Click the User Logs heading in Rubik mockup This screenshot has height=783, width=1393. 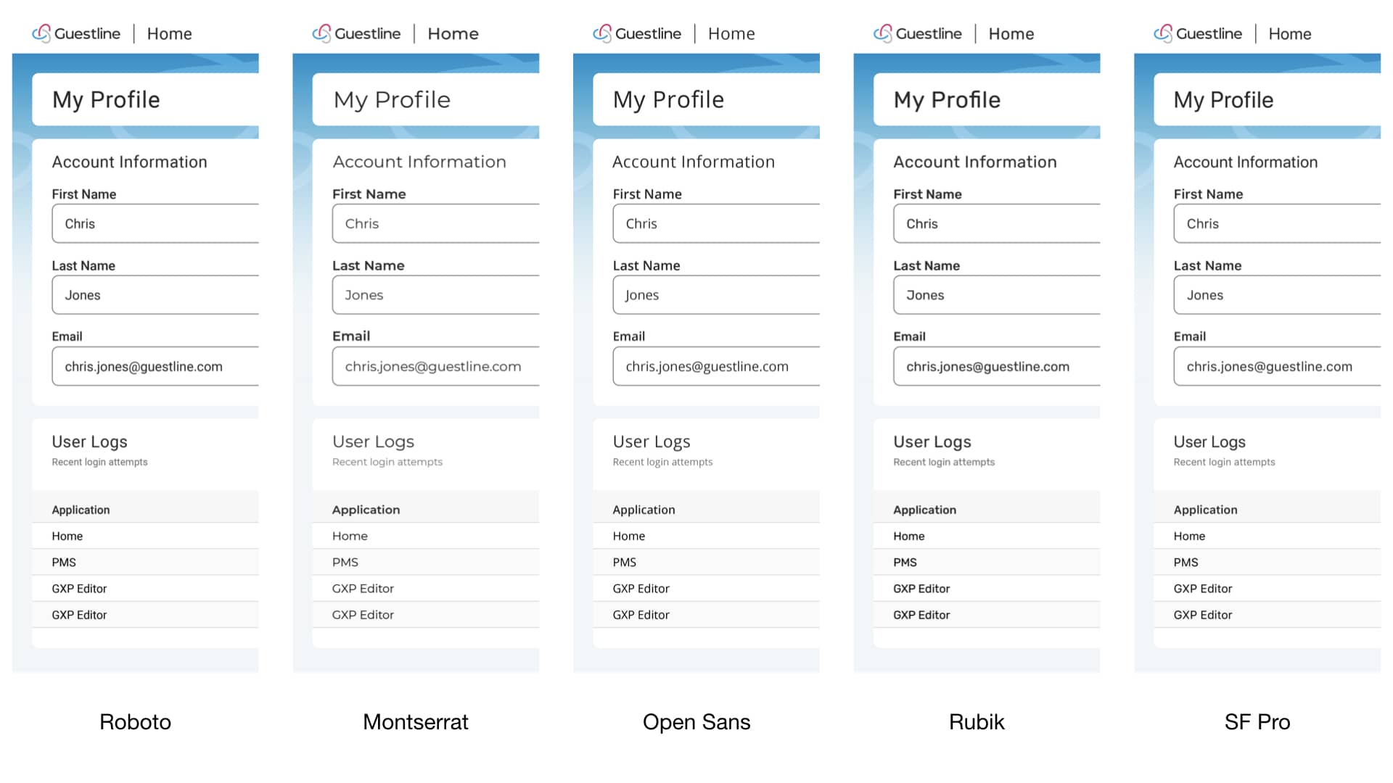[932, 442]
